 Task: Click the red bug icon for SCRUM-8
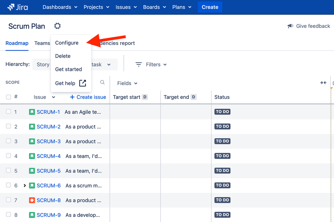[32, 200]
